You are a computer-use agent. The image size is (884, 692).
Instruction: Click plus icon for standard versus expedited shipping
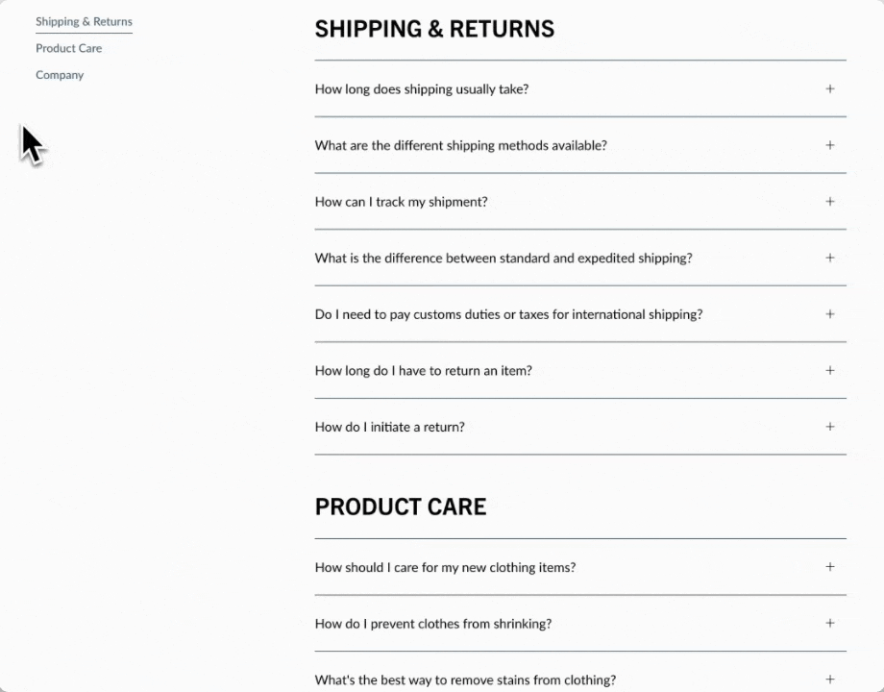tap(830, 258)
